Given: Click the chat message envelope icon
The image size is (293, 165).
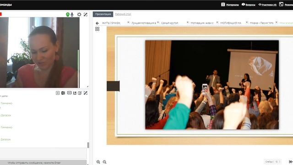Looking at the screenshot, I should coord(69,93).
